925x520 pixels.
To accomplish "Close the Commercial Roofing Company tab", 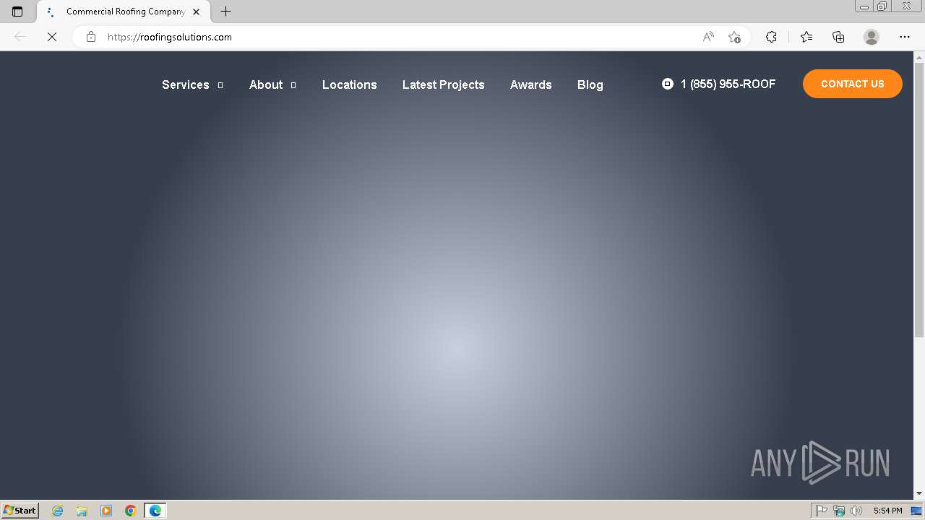I will (x=196, y=12).
